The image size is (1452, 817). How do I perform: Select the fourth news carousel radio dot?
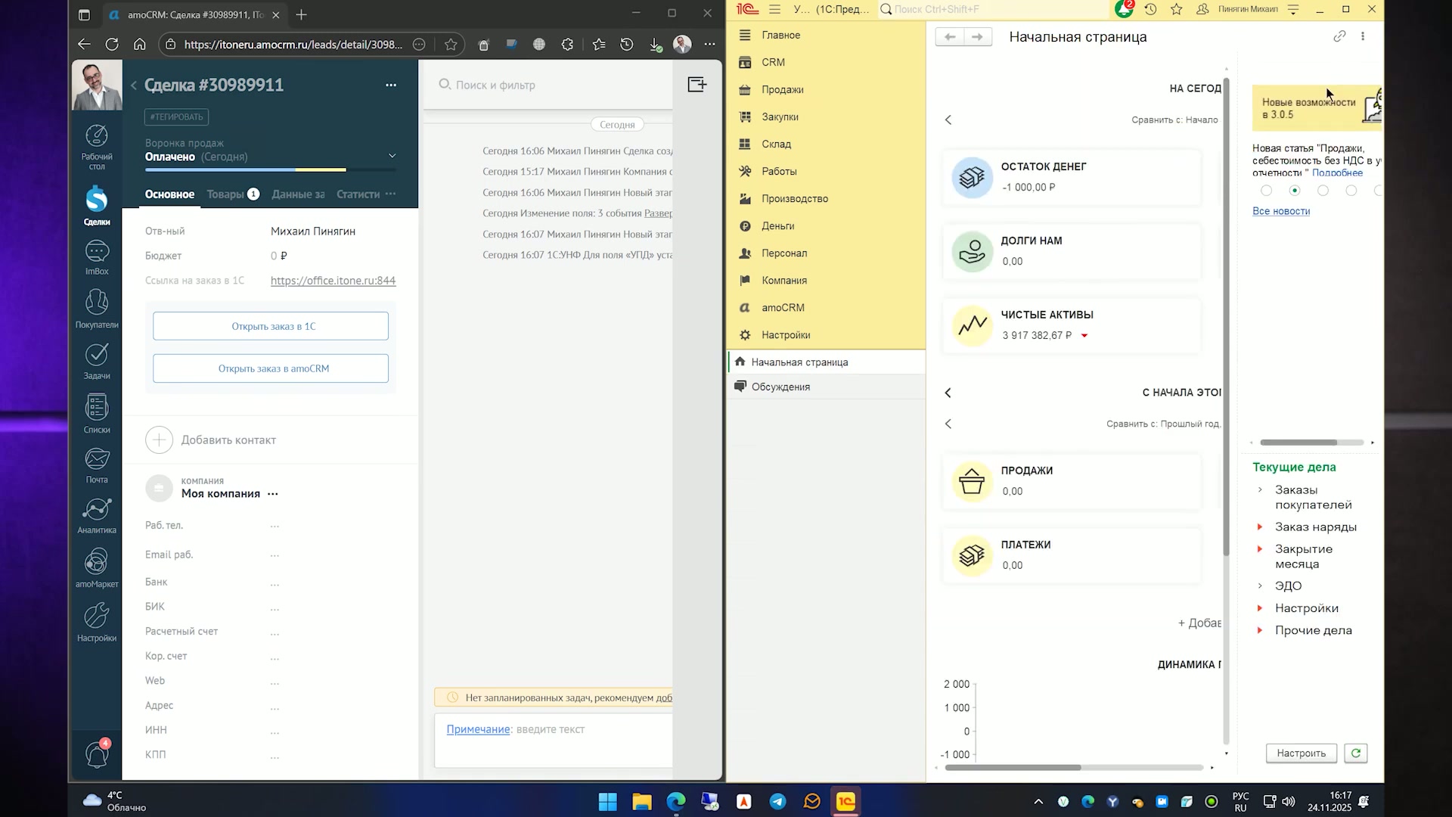1351,191
